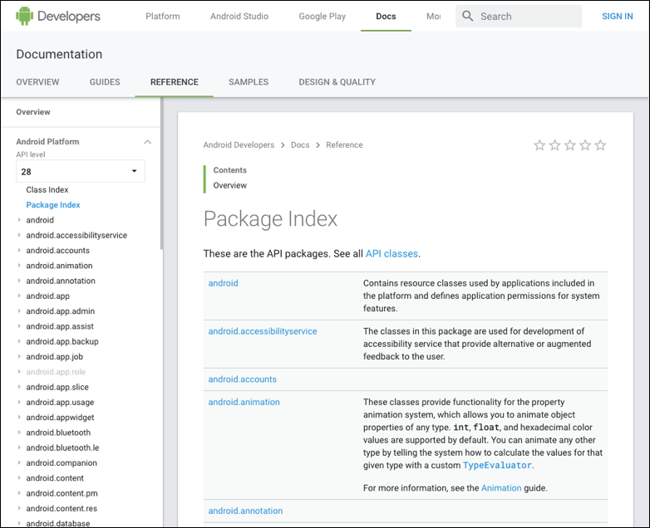650x528 pixels.
Task: Open the DESIGN & QUALITY tab
Action: [x=337, y=82]
